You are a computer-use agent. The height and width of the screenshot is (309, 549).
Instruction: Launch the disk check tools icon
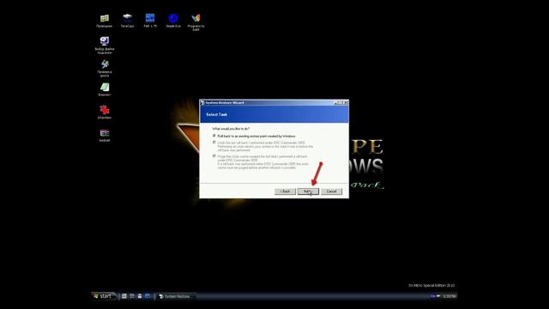pos(105,68)
